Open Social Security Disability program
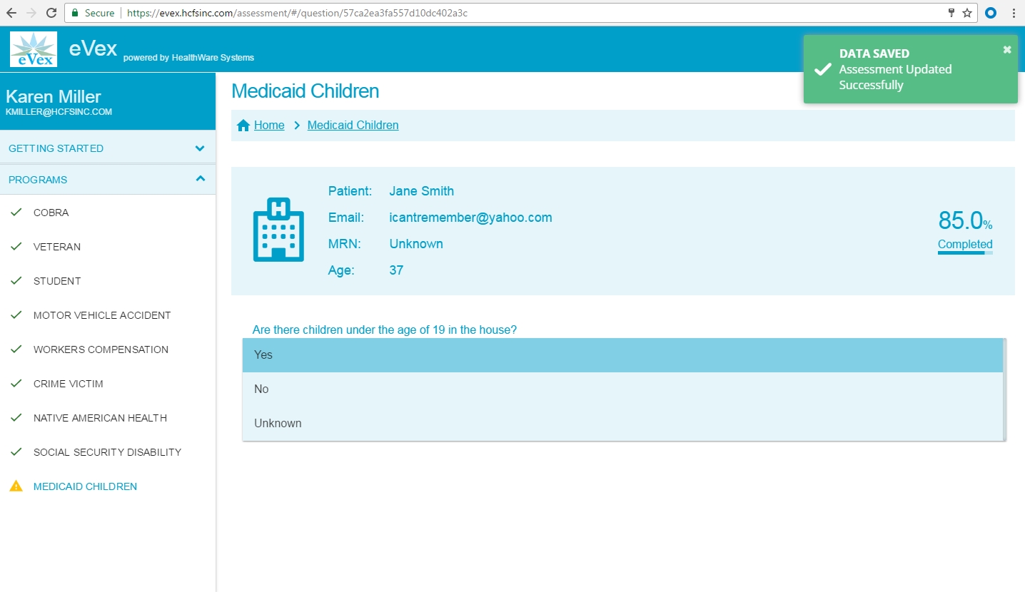Screen dimensions: 1025x592 click(x=107, y=452)
